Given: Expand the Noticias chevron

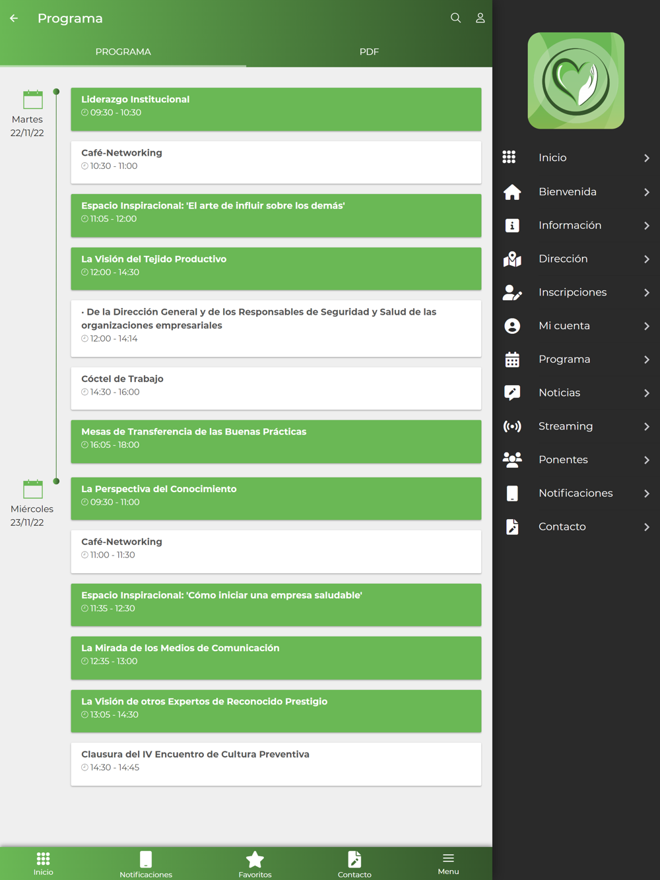Looking at the screenshot, I should [x=647, y=393].
